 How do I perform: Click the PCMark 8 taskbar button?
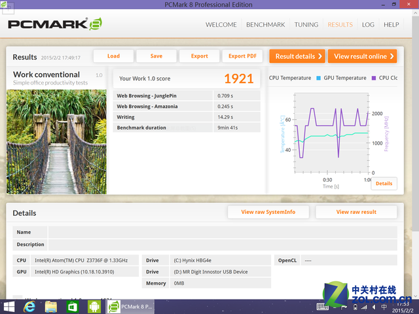130,307
